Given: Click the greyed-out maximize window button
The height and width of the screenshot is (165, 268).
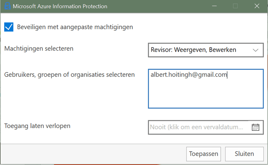Looking at the screenshot, I should click(235, 6).
